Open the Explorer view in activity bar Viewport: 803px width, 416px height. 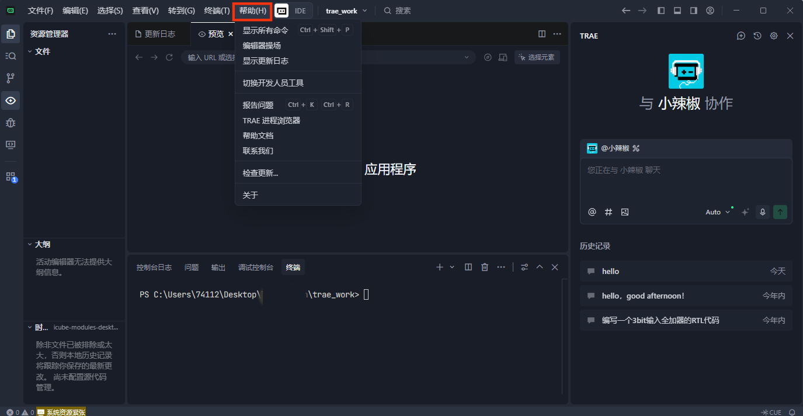11,34
